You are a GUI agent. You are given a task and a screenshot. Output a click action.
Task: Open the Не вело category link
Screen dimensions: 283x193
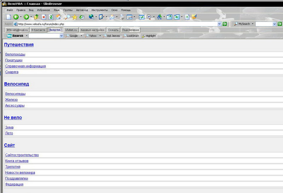tap(13, 117)
